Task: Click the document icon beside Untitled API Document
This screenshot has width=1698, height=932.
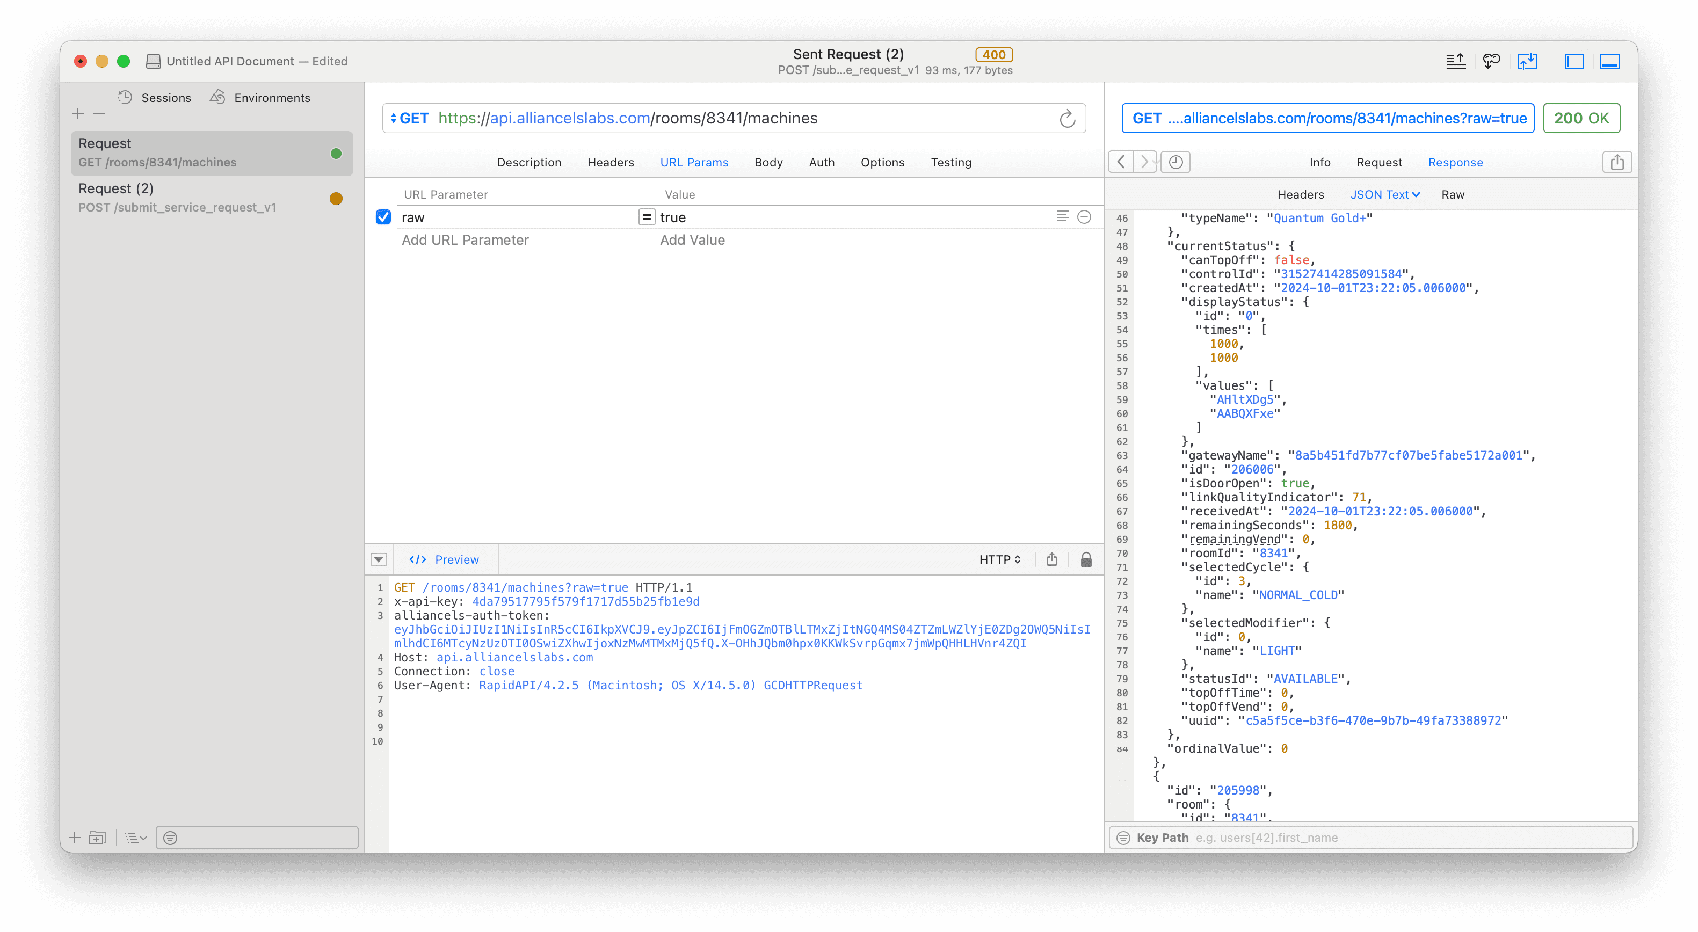Action: tap(153, 61)
